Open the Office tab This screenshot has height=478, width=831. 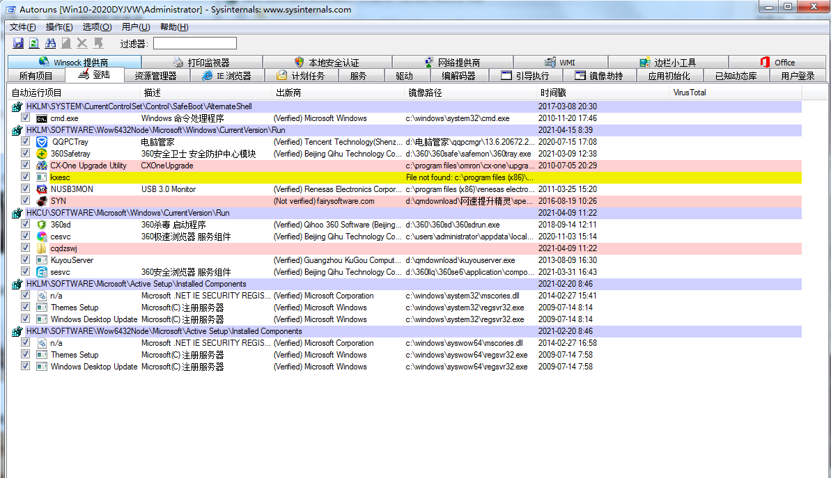[777, 63]
